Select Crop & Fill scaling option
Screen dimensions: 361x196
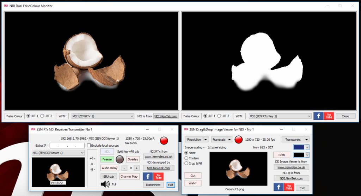[x=186, y=163]
